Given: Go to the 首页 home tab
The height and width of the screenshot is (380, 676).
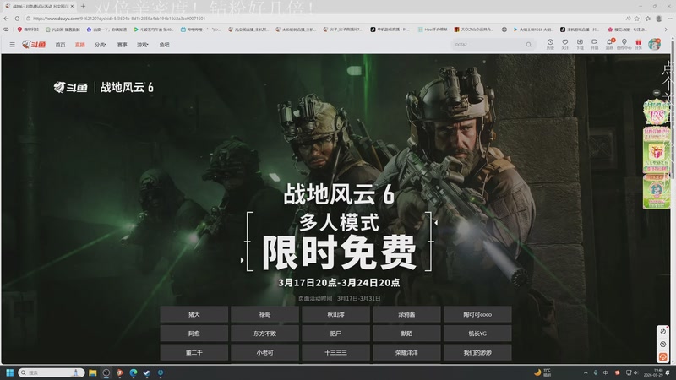Looking at the screenshot, I should [60, 45].
